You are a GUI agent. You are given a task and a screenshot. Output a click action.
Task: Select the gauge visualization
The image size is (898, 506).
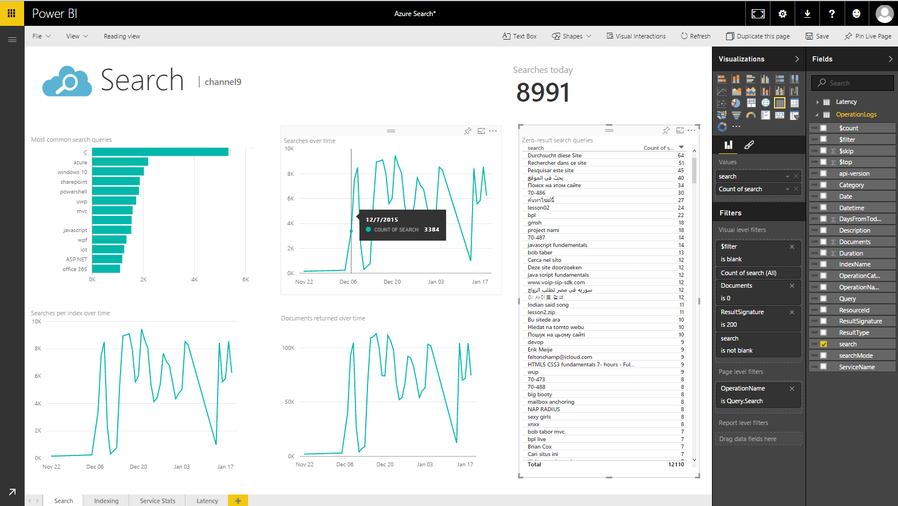750,115
